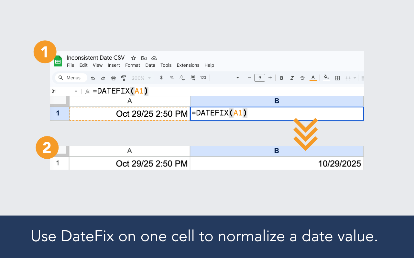Star the Inconsistent Date CSV spreadsheet
414x258 pixels.
[133, 58]
